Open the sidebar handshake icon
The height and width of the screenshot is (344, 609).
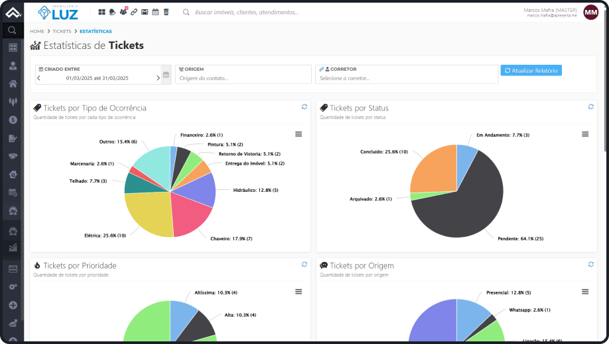click(13, 156)
